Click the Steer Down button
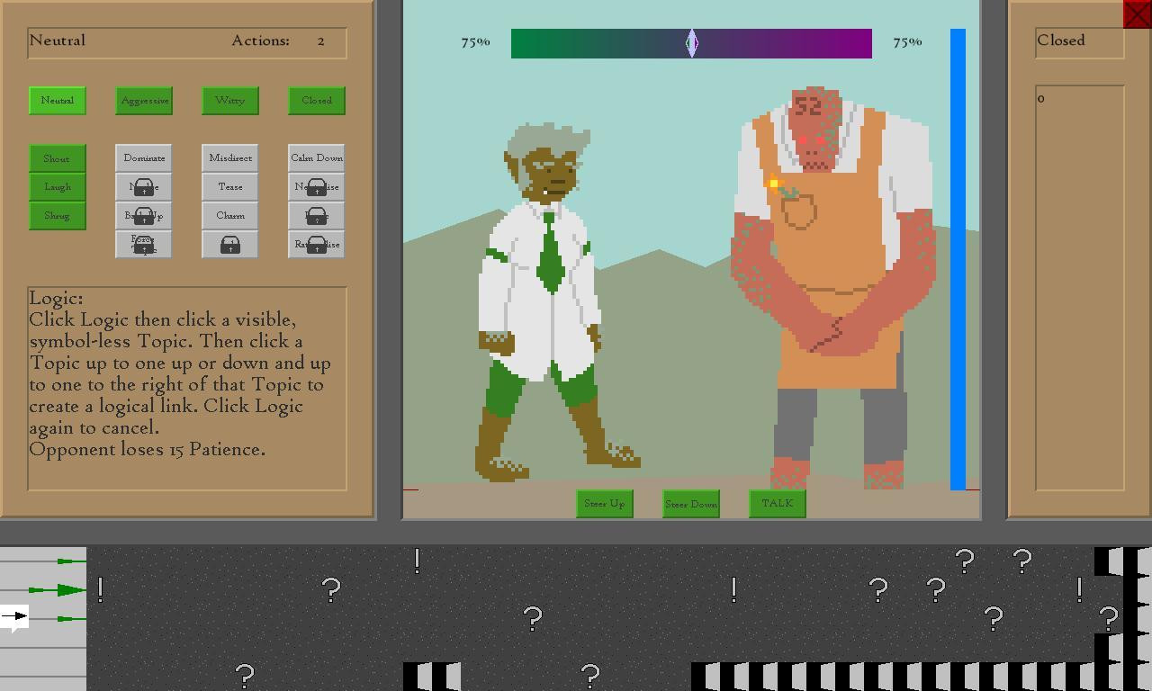 [691, 504]
